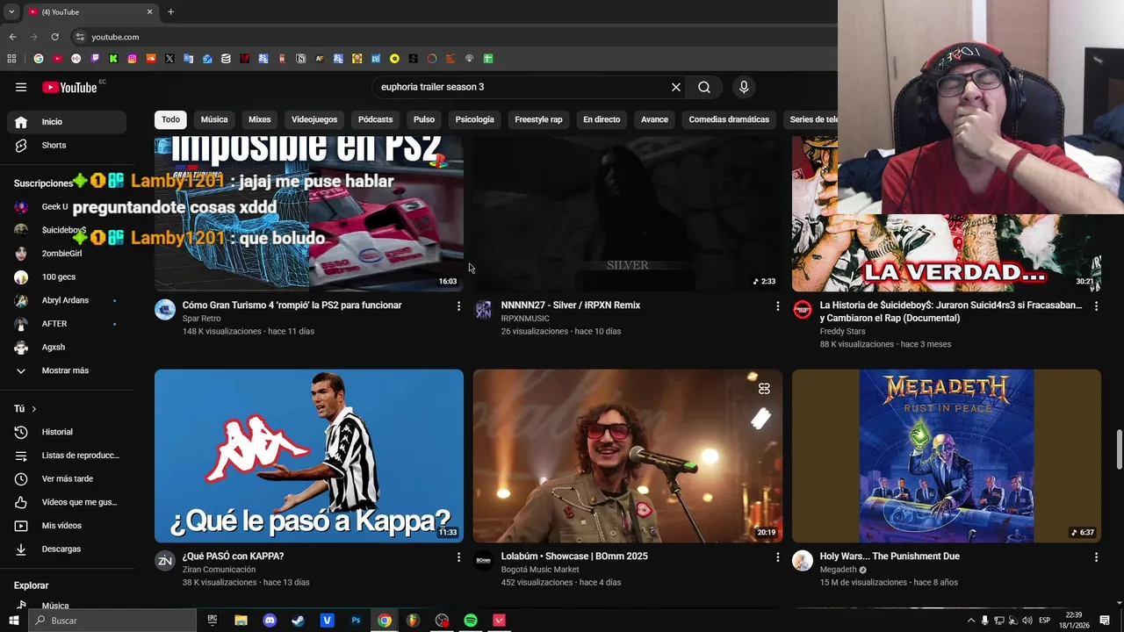The width and height of the screenshot is (1124, 632).
Task: Open Ver más tarde
Action: tap(67, 478)
